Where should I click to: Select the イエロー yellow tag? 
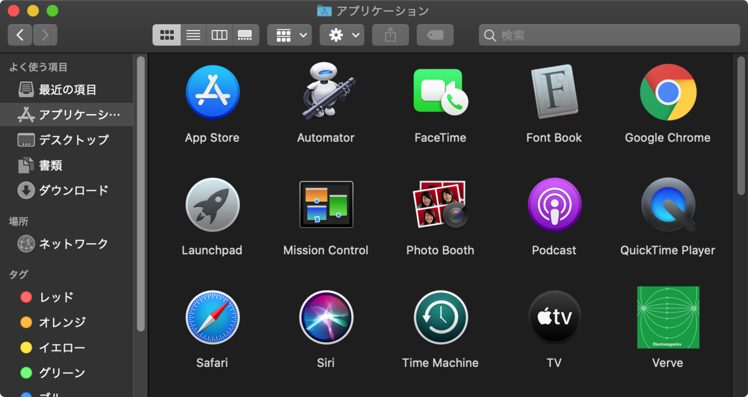tap(67, 348)
